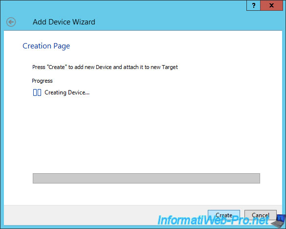This screenshot has width=286, height=229.
Task: Click the word "Device" in the status line
Action: (76, 92)
